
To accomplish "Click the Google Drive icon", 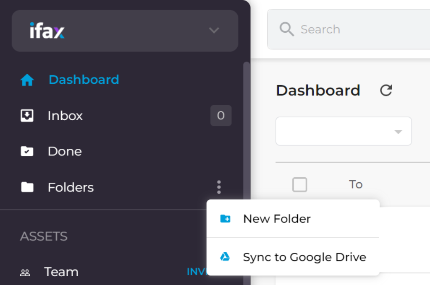I will tap(225, 257).
